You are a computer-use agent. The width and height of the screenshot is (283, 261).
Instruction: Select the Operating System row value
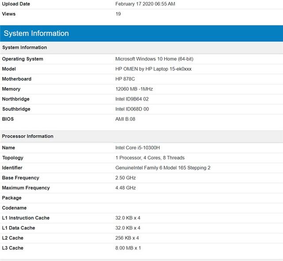[x=154, y=59]
